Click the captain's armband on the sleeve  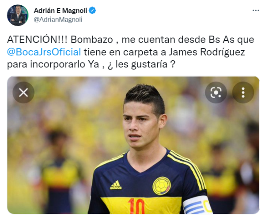coord(197,205)
